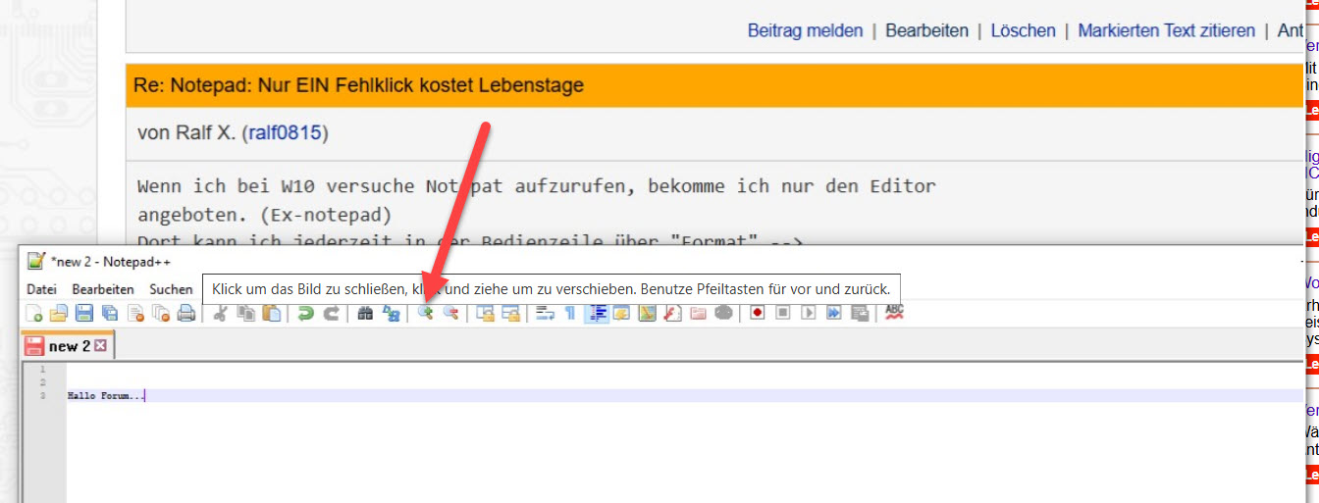This screenshot has height=503, width=1319.
Task: Click the Replace toolbar icon
Action: [x=391, y=314]
